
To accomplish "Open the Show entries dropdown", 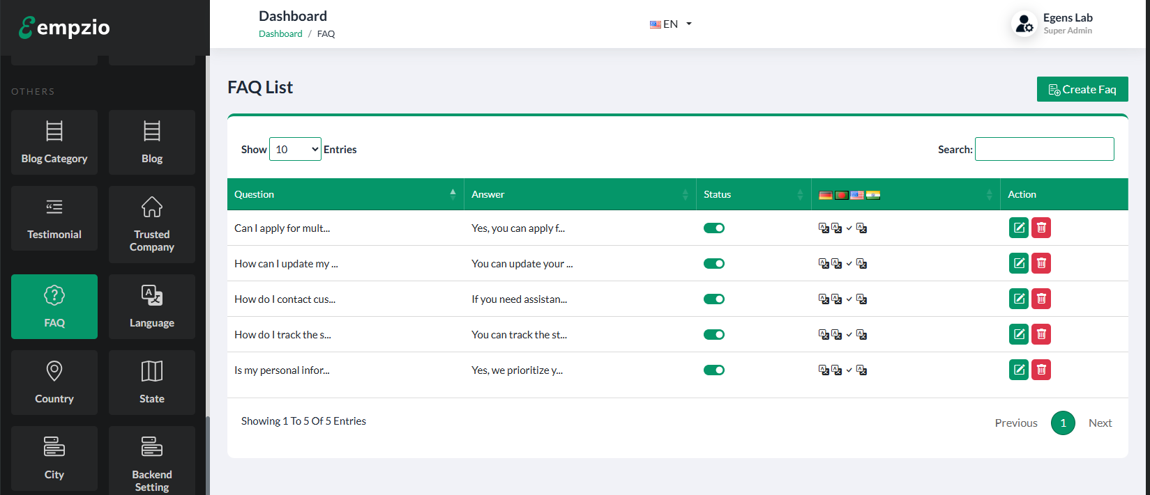I will (295, 149).
